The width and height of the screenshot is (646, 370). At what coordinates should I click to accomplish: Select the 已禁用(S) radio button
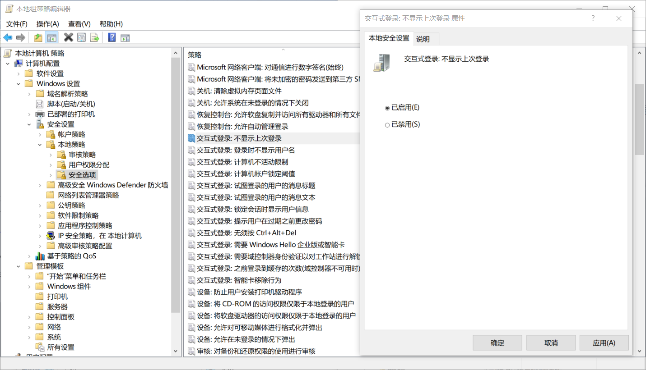387,125
